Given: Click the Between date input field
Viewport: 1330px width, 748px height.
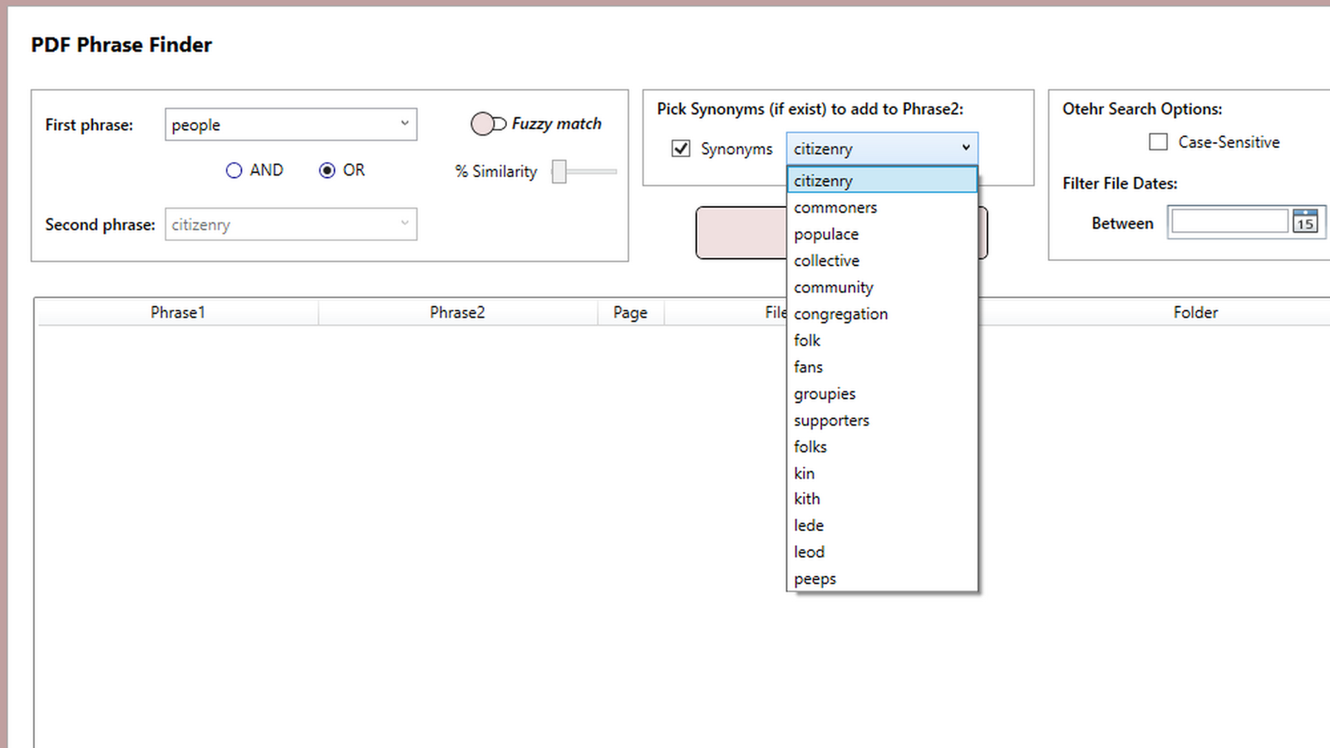Looking at the screenshot, I should coord(1229,221).
